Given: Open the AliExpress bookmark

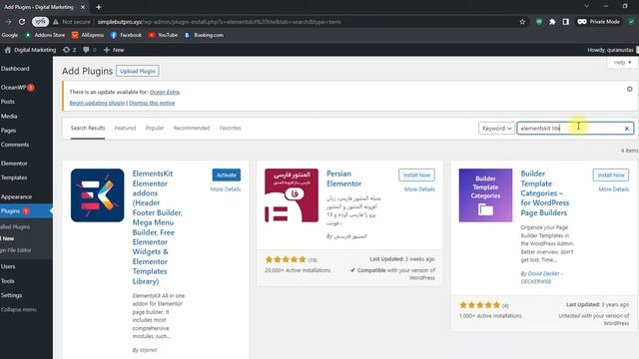Looking at the screenshot, I should click(88, 36).
